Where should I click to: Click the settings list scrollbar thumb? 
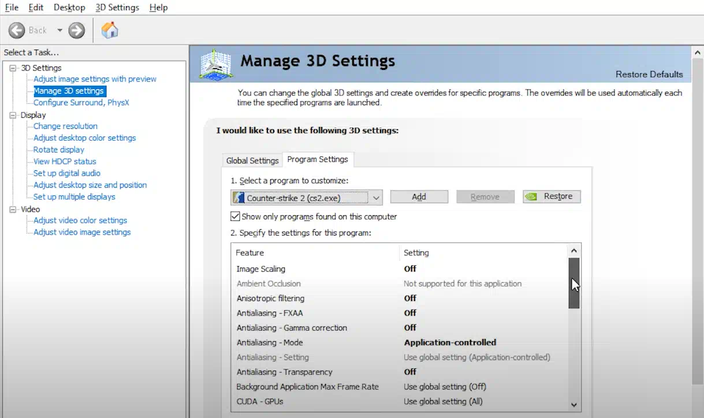pyautogui.click(x=573, y=283)
